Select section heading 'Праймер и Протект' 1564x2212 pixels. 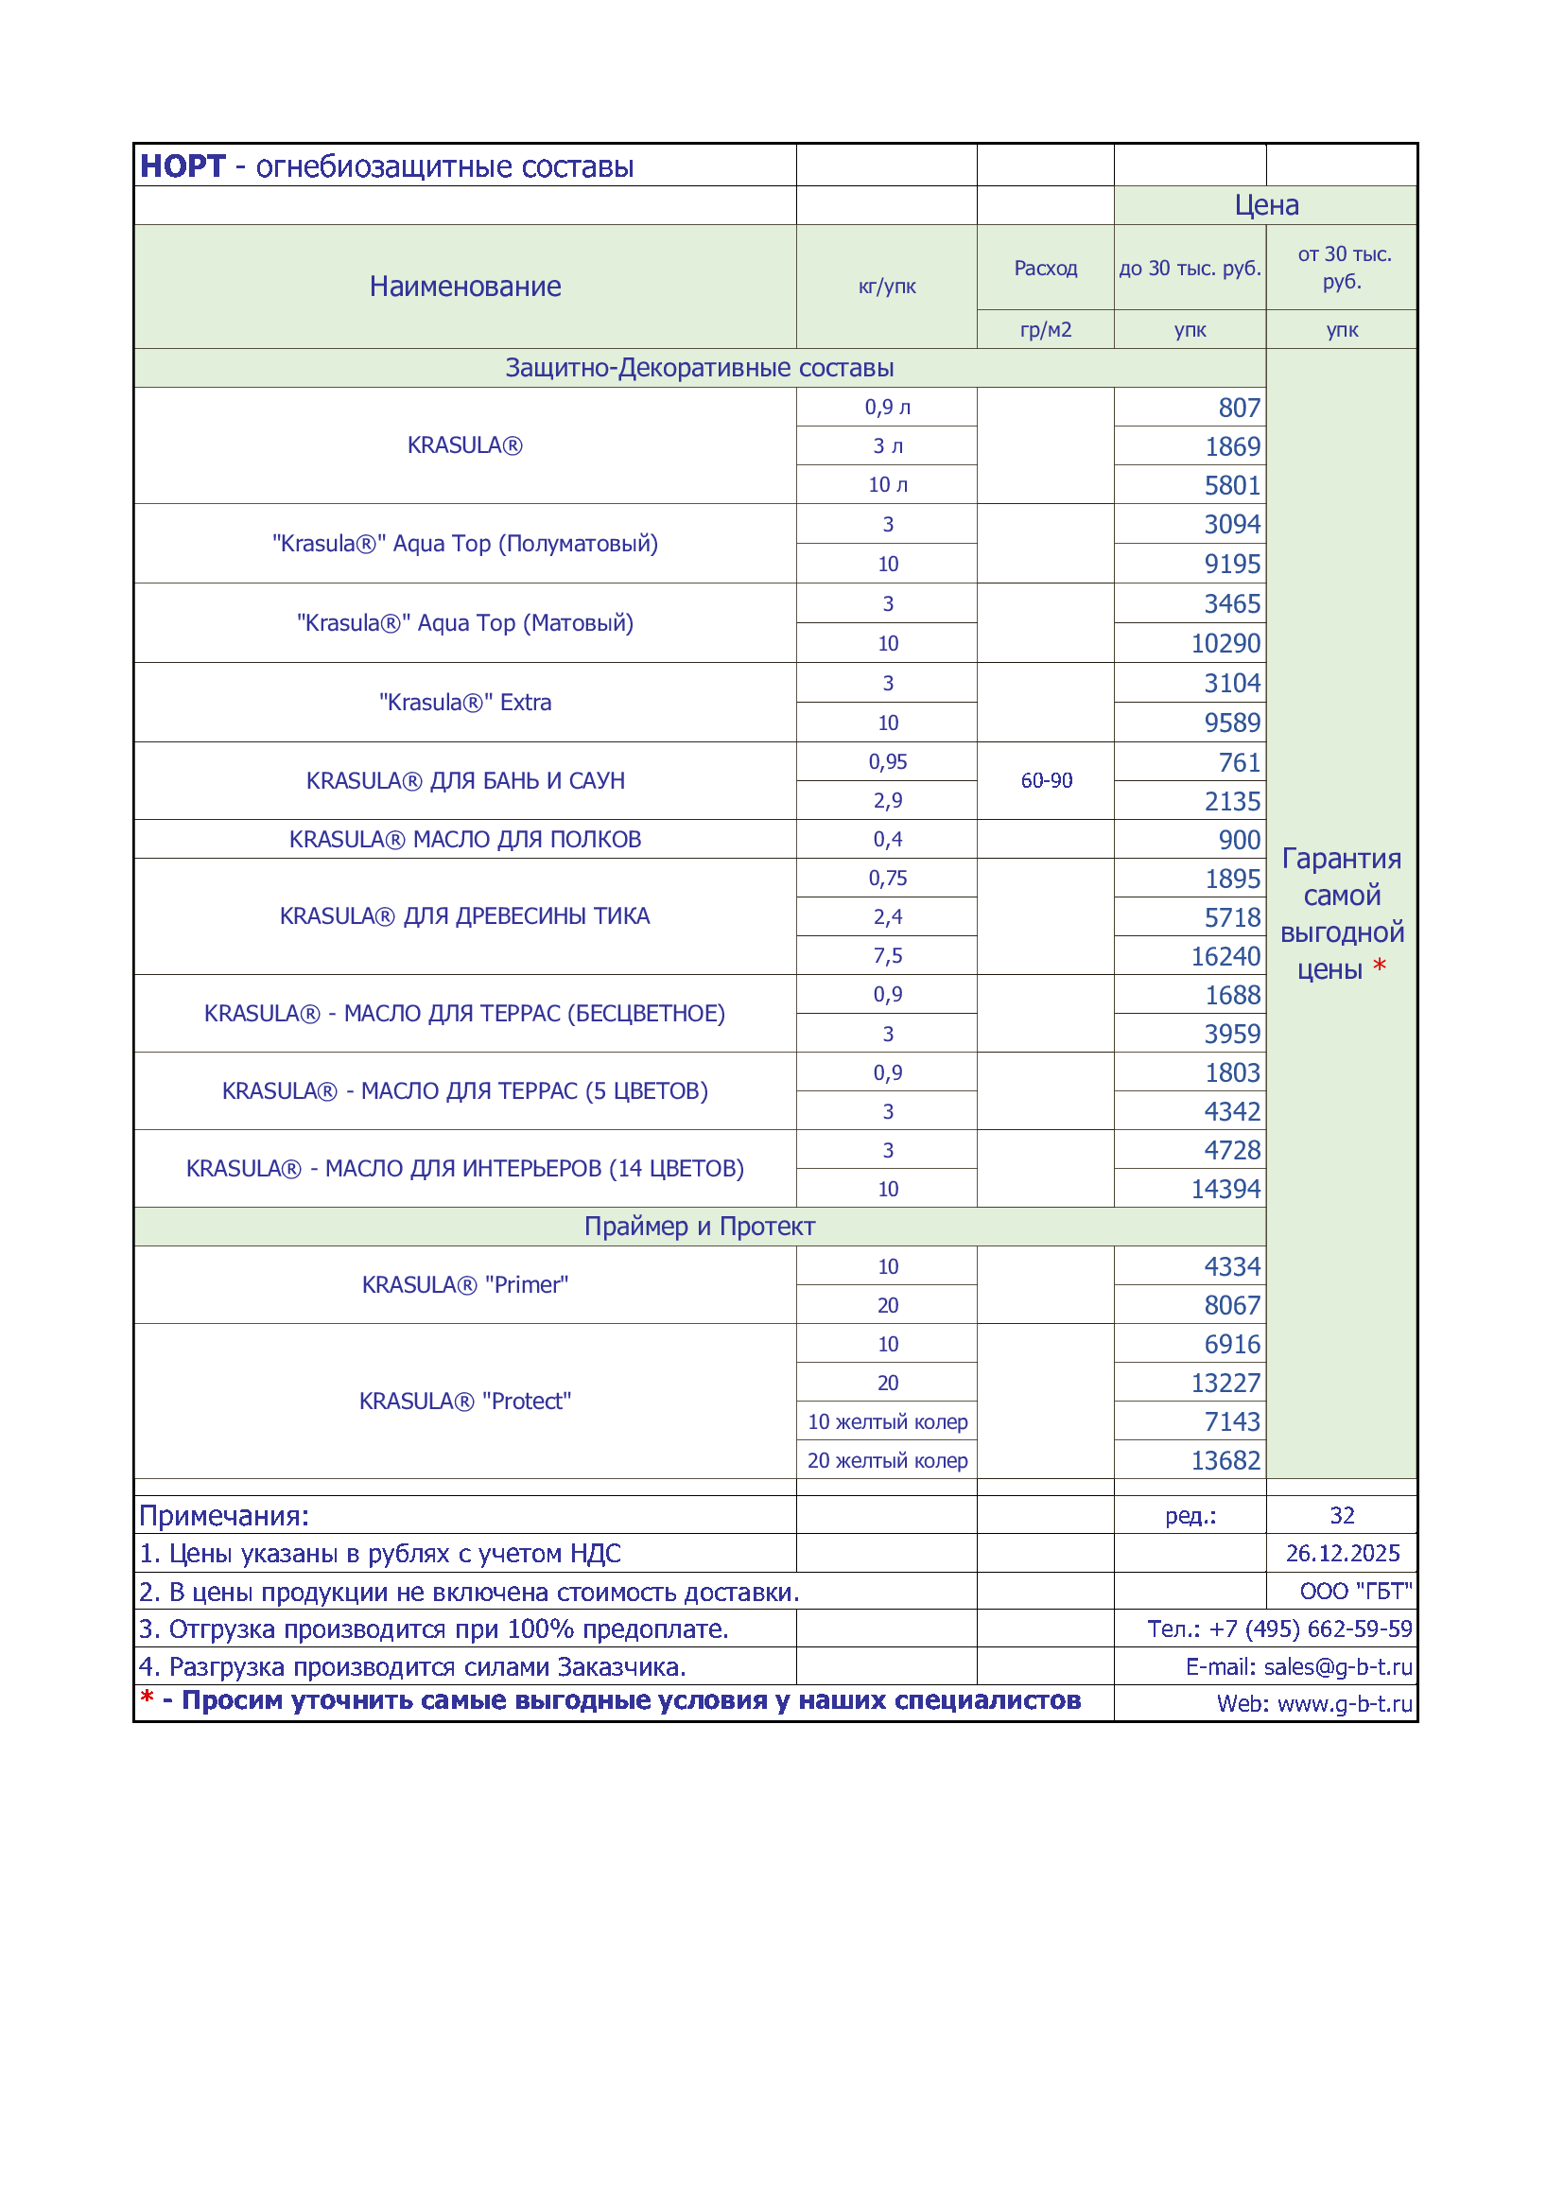pos(700,1227)
